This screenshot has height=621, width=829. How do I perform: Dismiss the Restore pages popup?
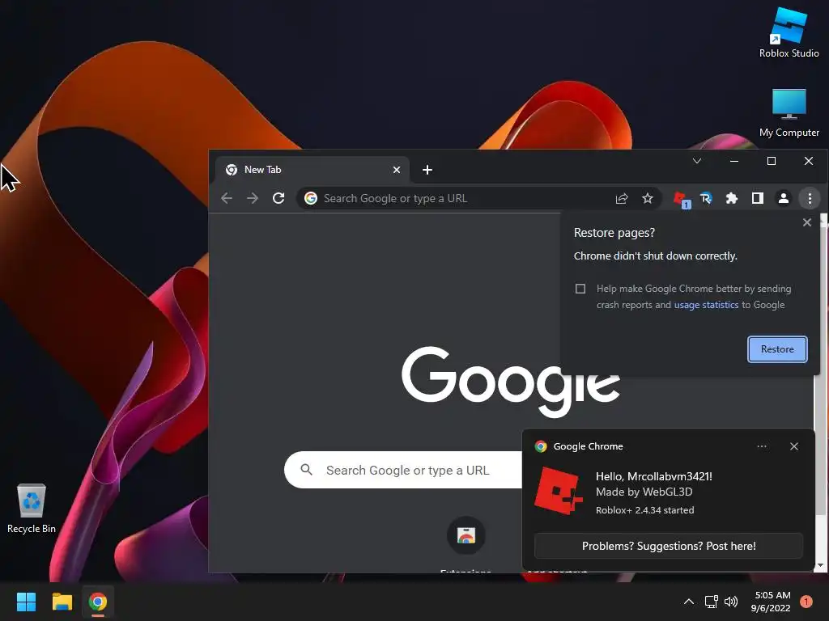pyautogui.click(x=807, y=222)
